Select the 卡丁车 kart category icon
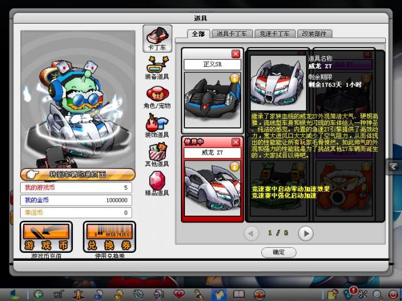The width and height of the screenshot is (402, 301). [x=157, y=38]
